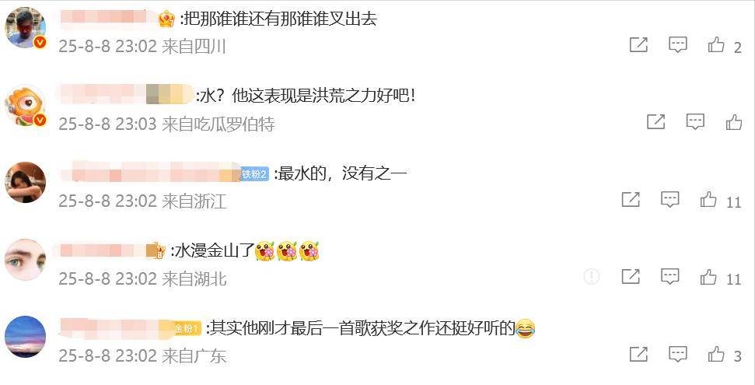Reply to the 最水的 comment
This screenshot has width=755, height=385.
tap(669, 199)
